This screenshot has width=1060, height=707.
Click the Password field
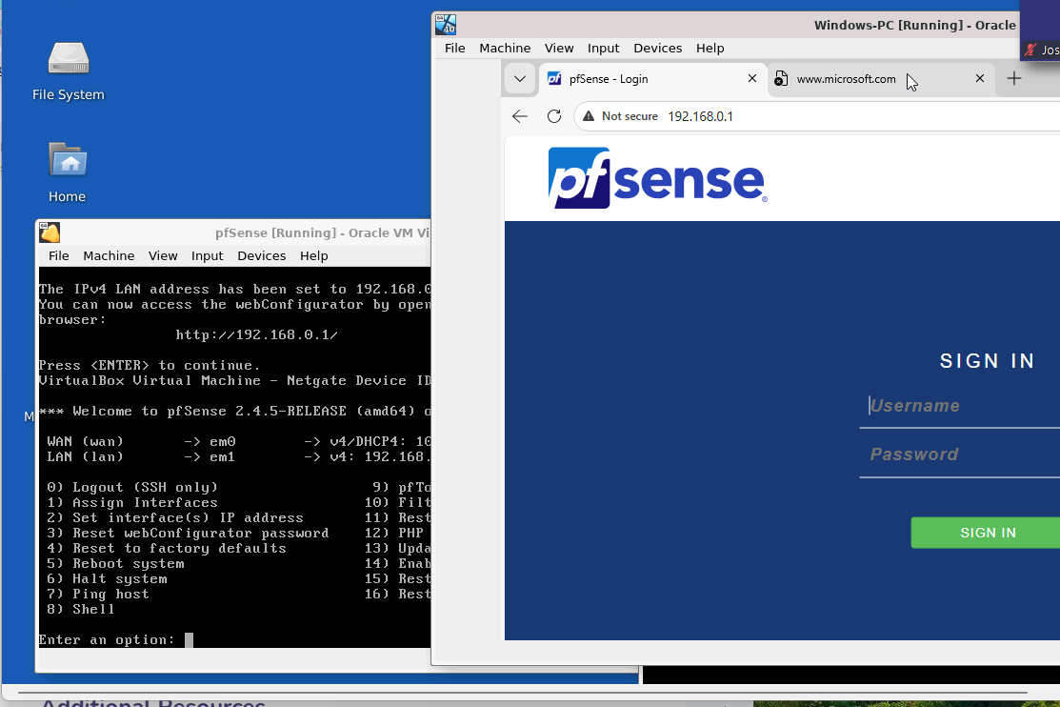(962, 454)
